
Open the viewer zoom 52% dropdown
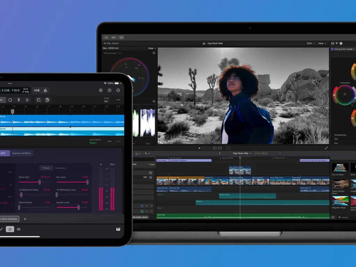[310, 43]
